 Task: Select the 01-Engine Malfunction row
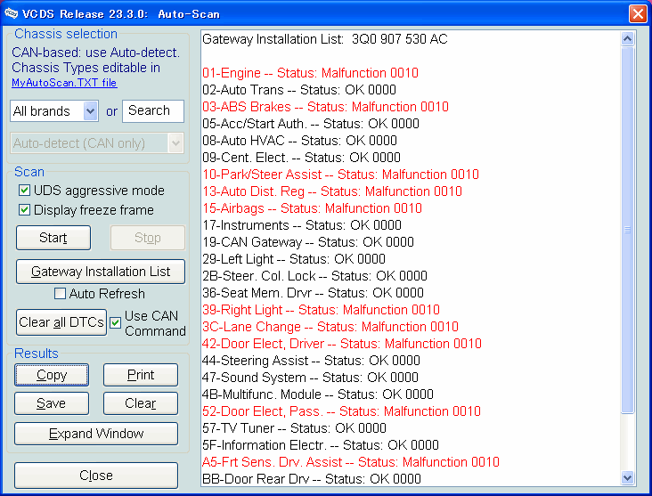(310, 73)
